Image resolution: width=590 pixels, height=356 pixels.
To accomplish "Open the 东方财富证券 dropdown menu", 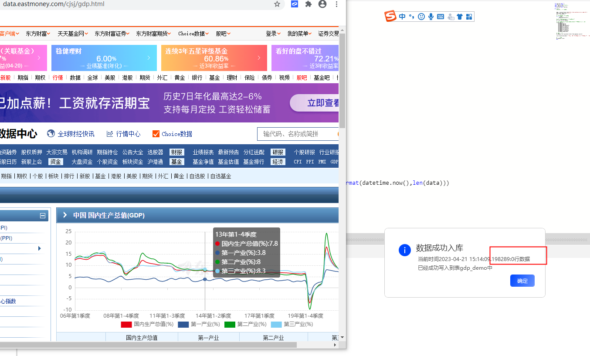I will point(112,34).
